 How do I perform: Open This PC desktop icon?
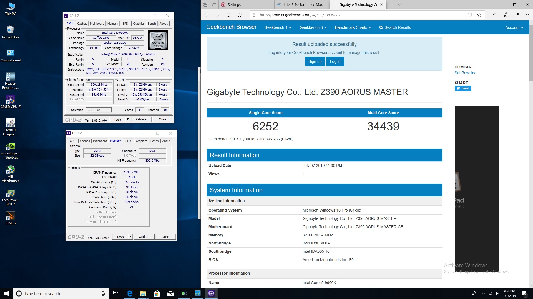11,9
